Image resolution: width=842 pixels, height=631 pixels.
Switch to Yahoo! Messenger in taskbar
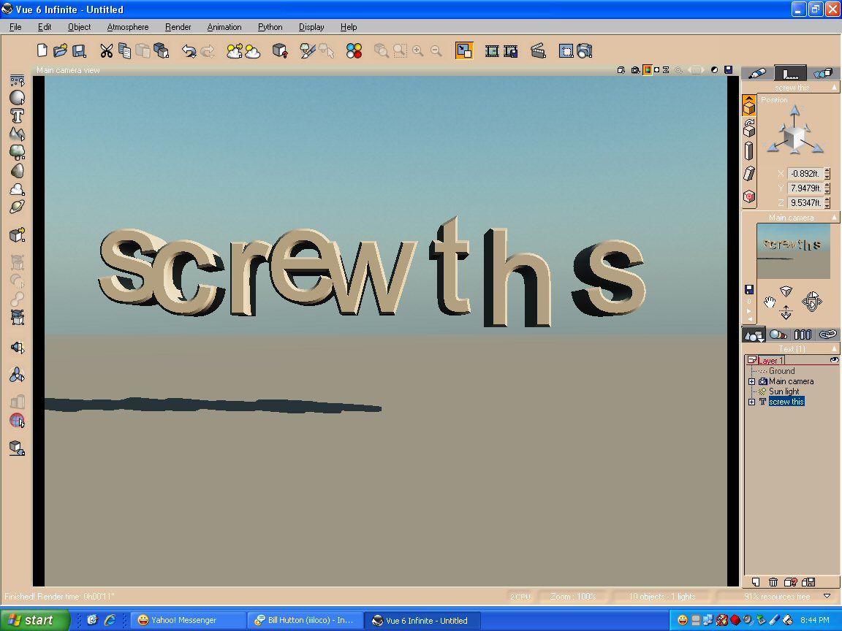pos(186,620)
